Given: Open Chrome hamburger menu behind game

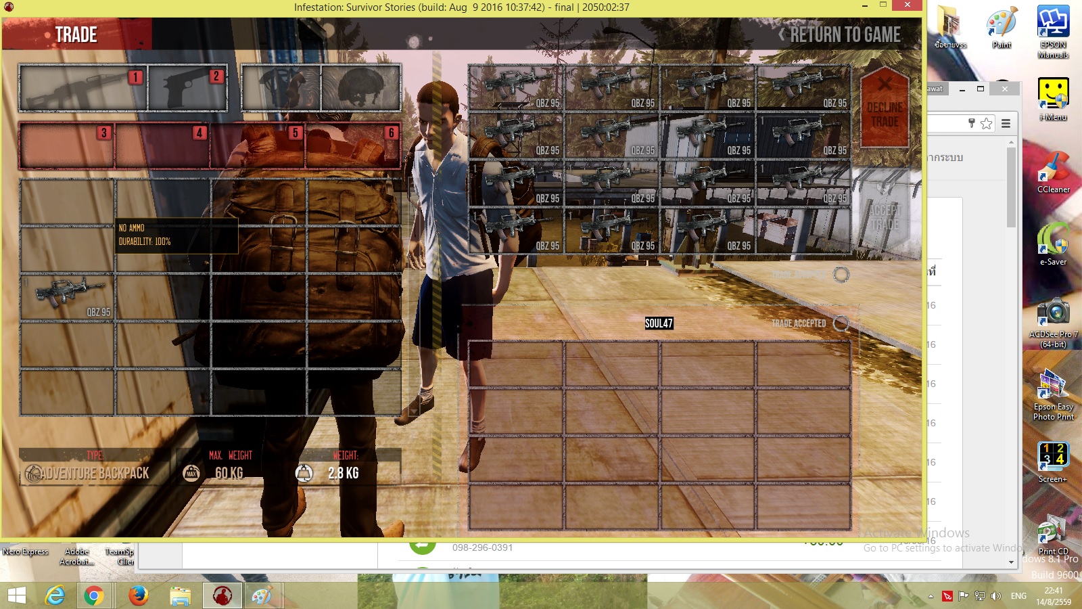Looking at the screenshot, I should 1006,123.
